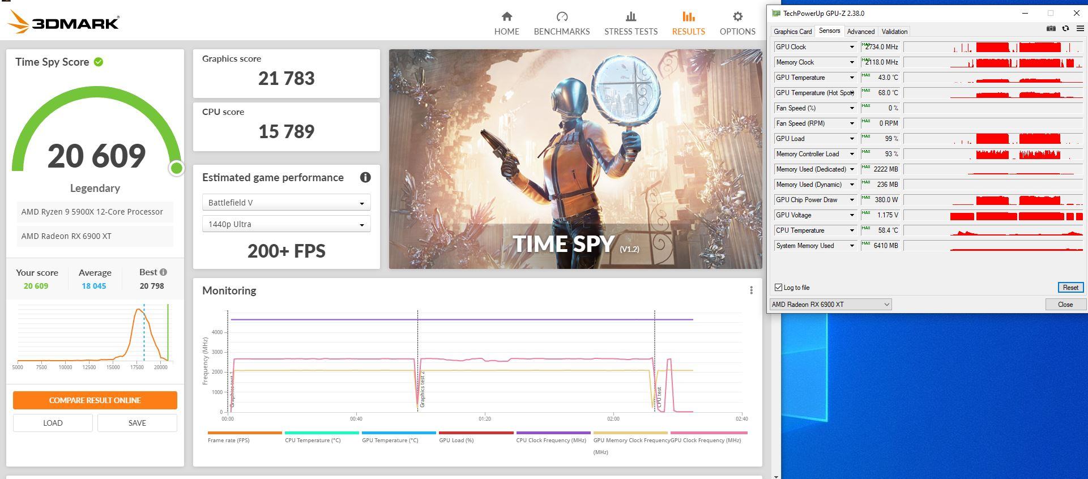The image size is (1088, 479).
Task: Open the System Memory Used sensor dropdown
Action: (x=851, y=246)
